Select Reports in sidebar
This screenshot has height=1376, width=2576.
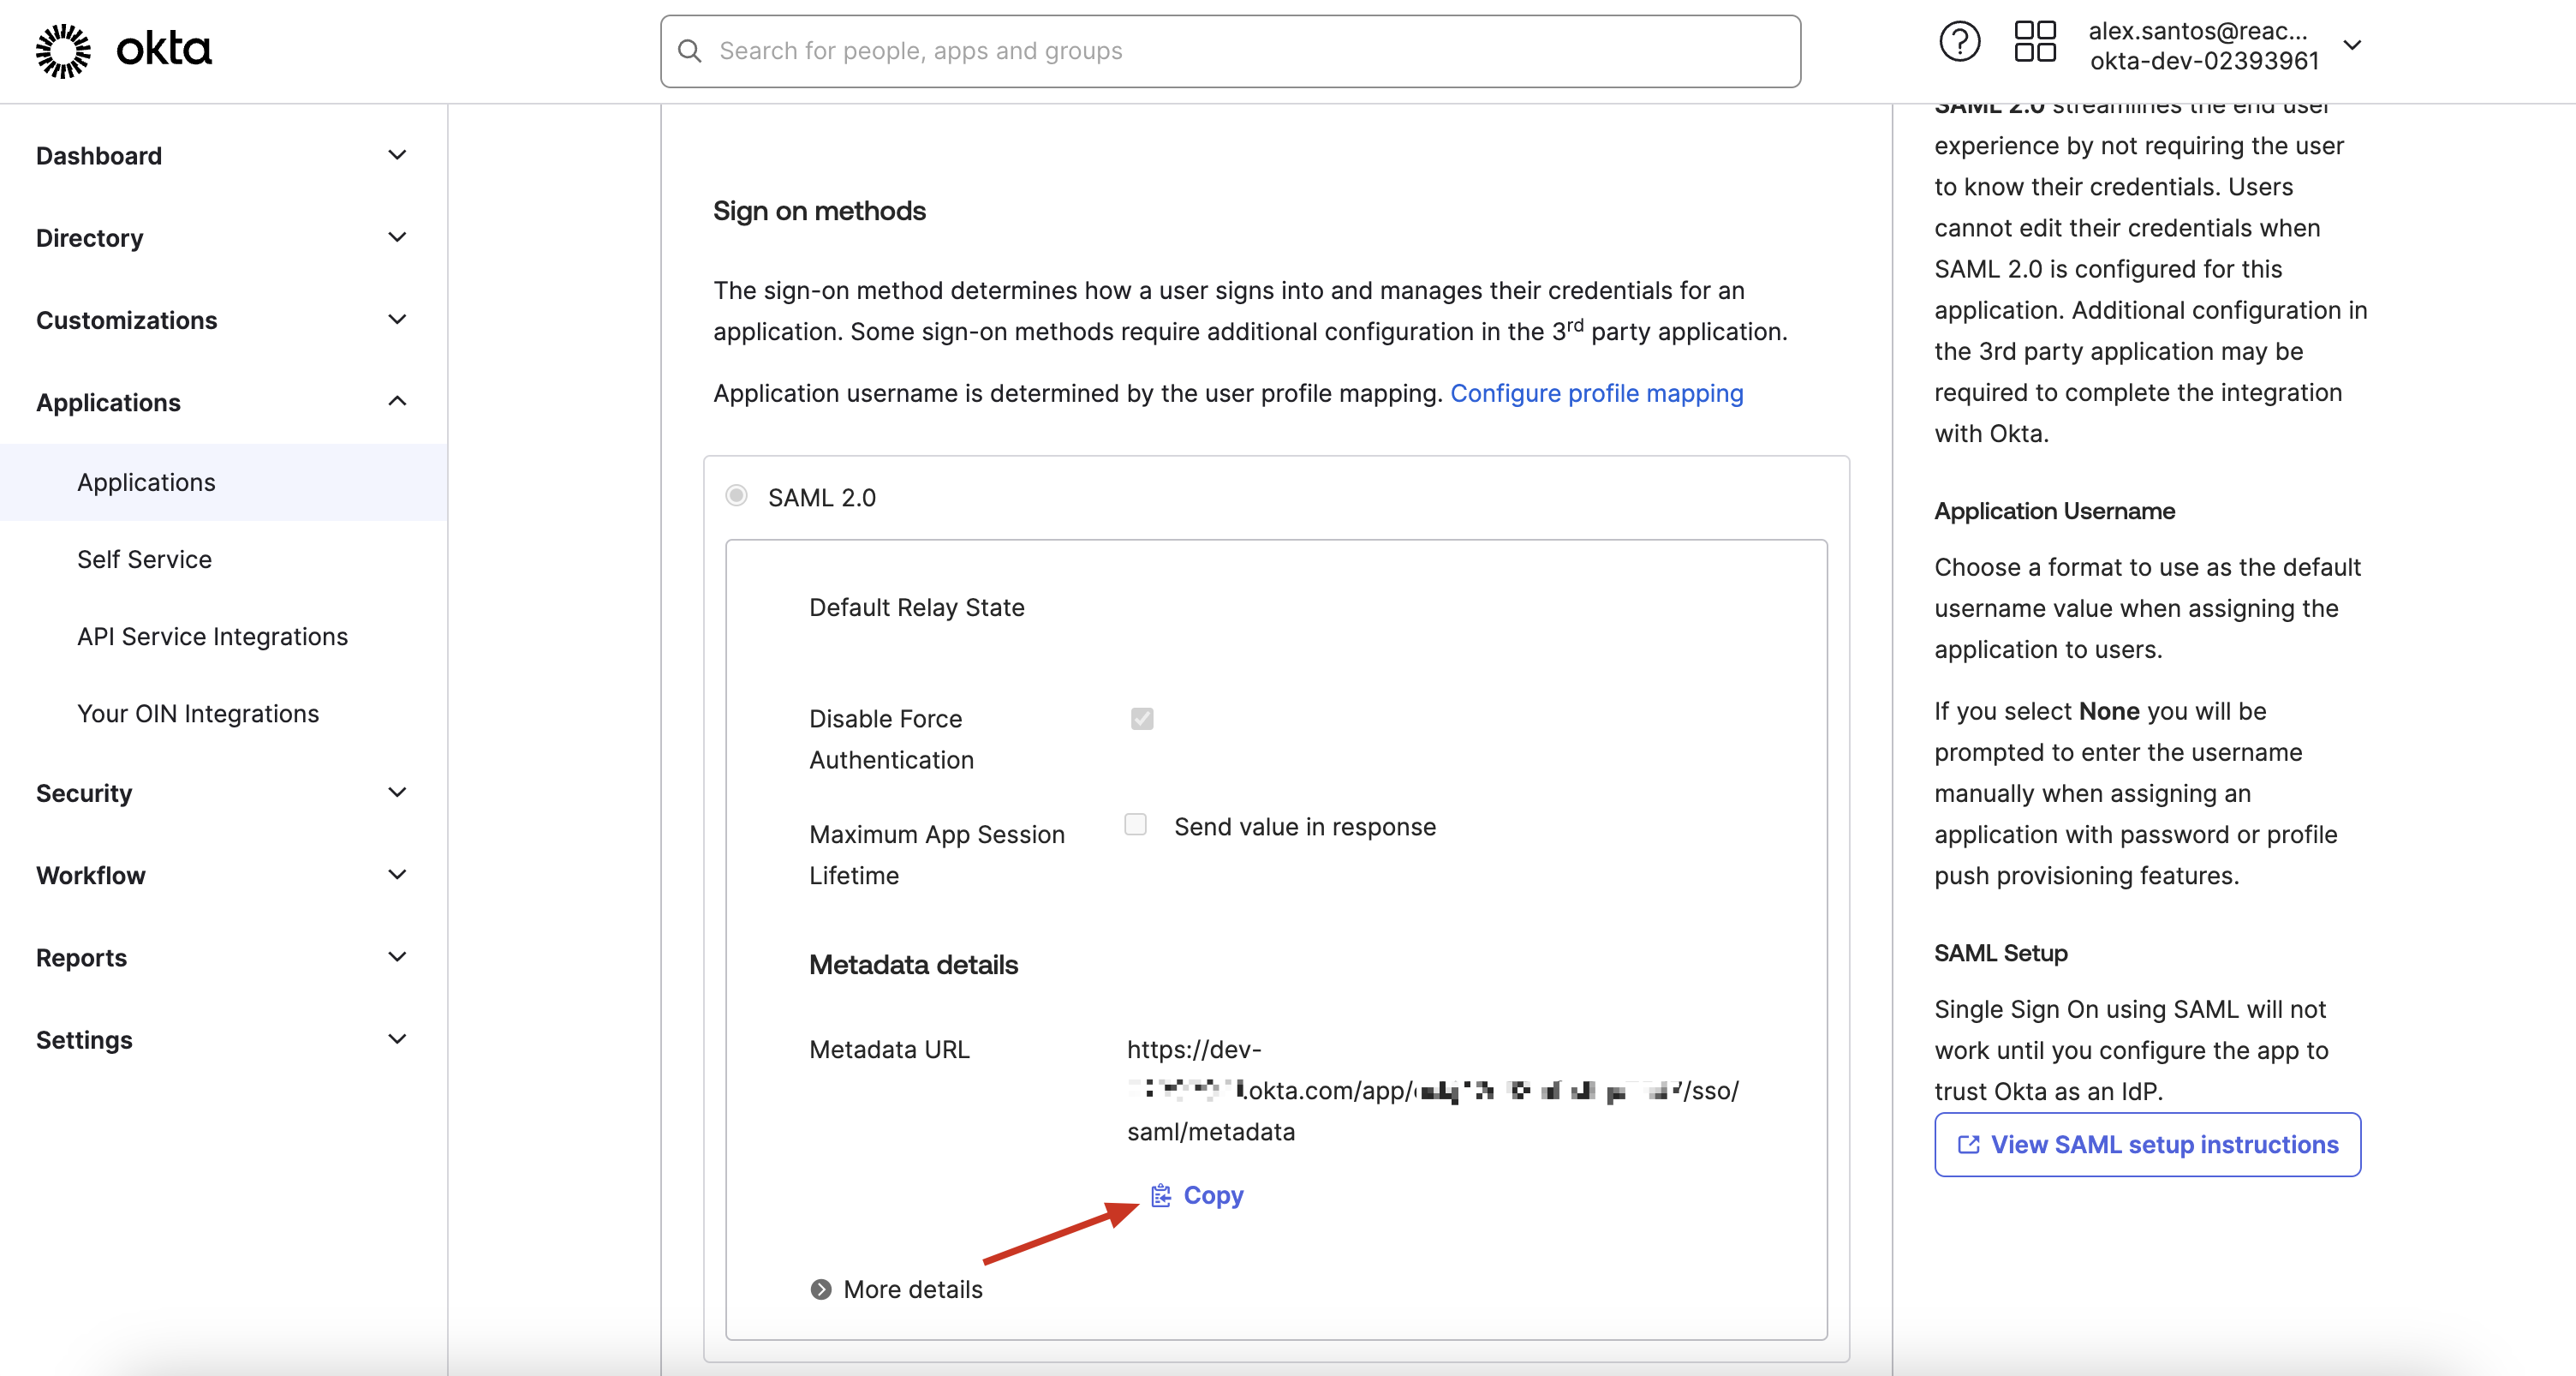pyautogui.click(x=82, y=958)
